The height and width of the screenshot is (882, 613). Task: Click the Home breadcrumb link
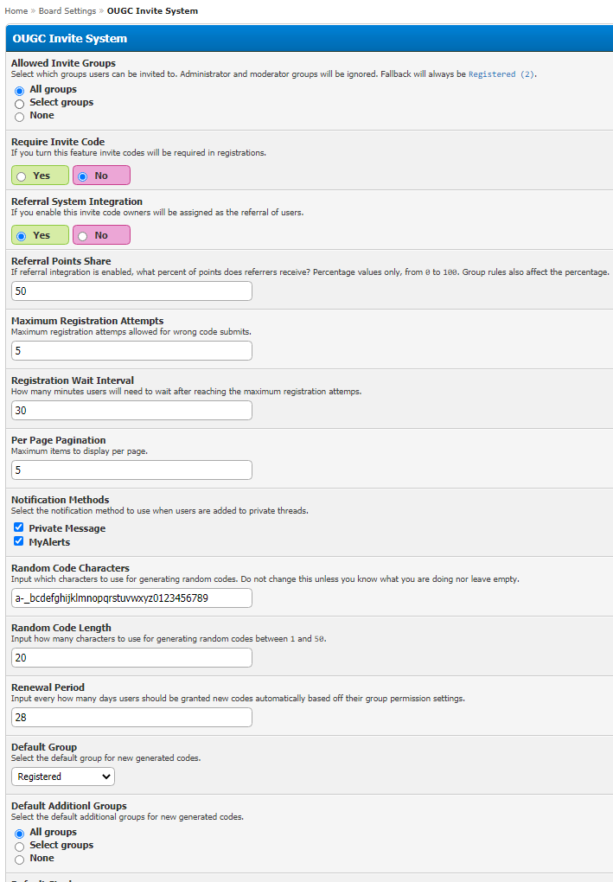click(x=16, y=10)
